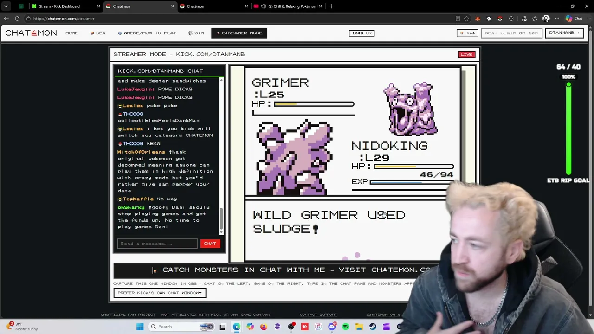Click Nidoking's HP bar
Image resolution: width=594 pixels, height=334 pixels.
click(413, 167)
